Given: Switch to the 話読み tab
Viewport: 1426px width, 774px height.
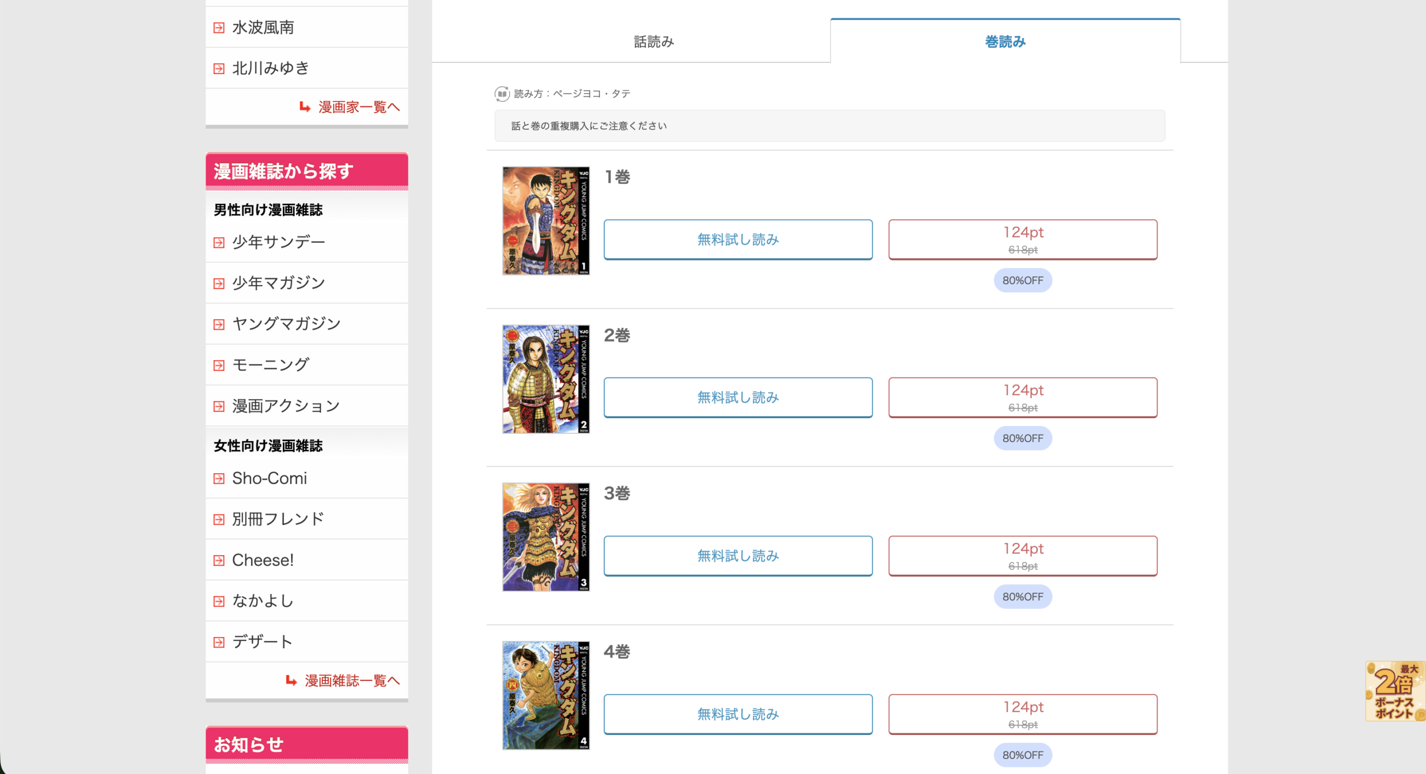Looking at the screenshot, I should point(653,42).
